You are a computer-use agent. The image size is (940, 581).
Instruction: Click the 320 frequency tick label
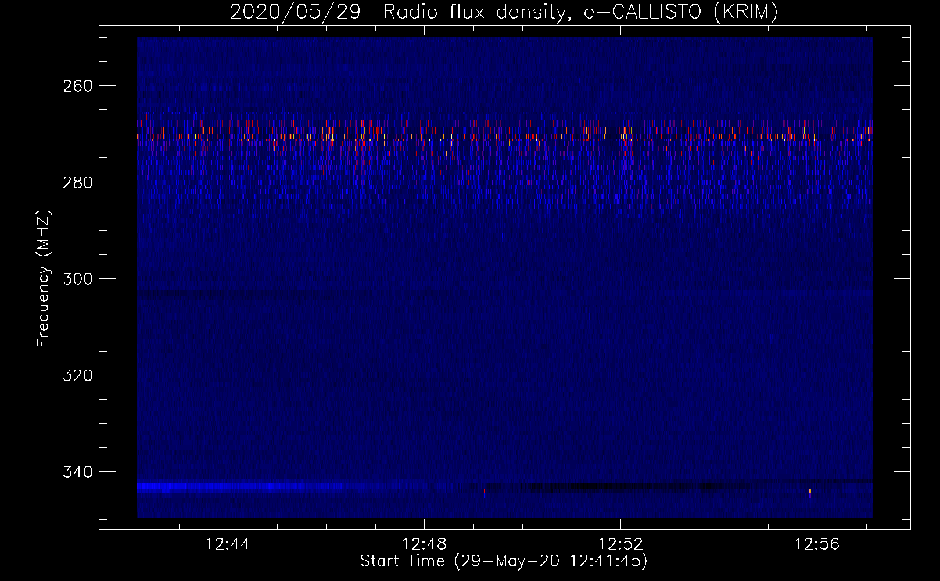pos(77,375)
